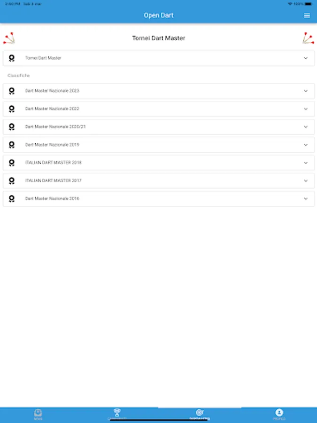Switch to the trophy tab at the bottom

(117, 414)
